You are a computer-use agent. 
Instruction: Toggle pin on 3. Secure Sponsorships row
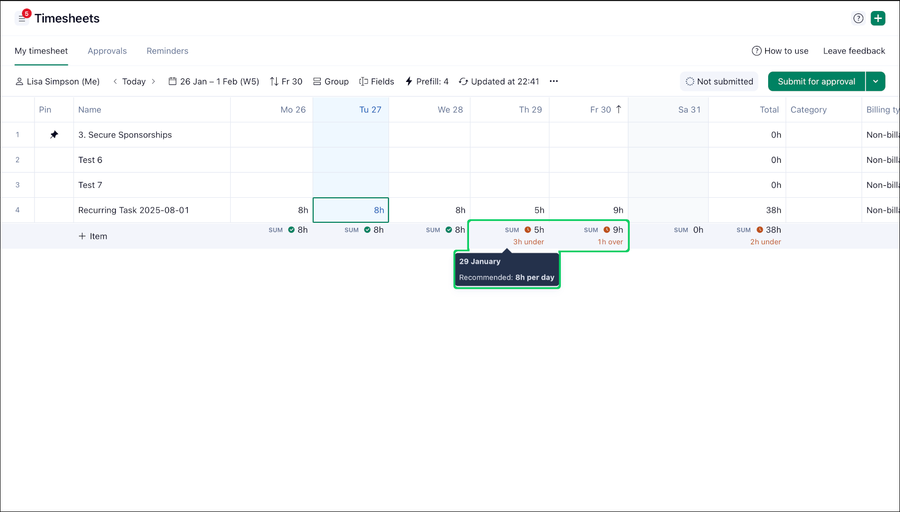54,135
